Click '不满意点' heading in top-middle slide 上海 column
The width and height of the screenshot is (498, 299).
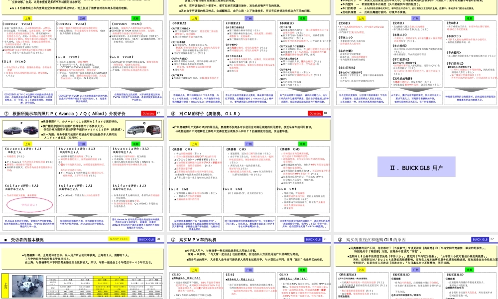click(179, 23)
